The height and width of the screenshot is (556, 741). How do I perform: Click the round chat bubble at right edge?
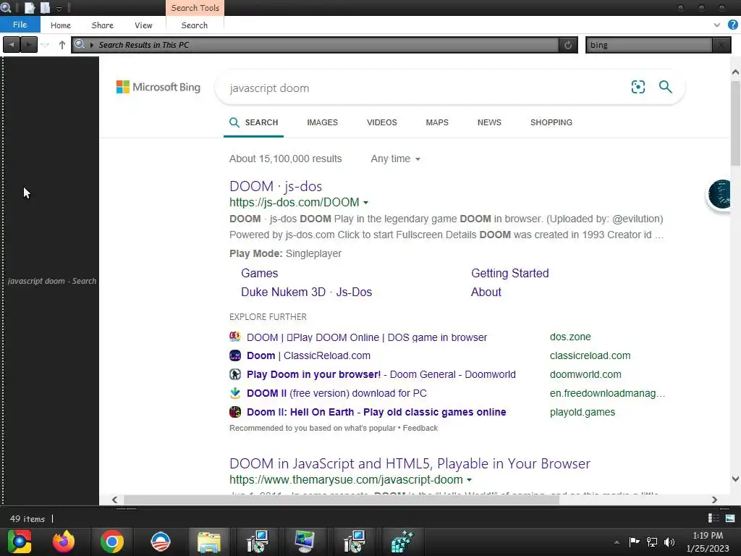719,194
